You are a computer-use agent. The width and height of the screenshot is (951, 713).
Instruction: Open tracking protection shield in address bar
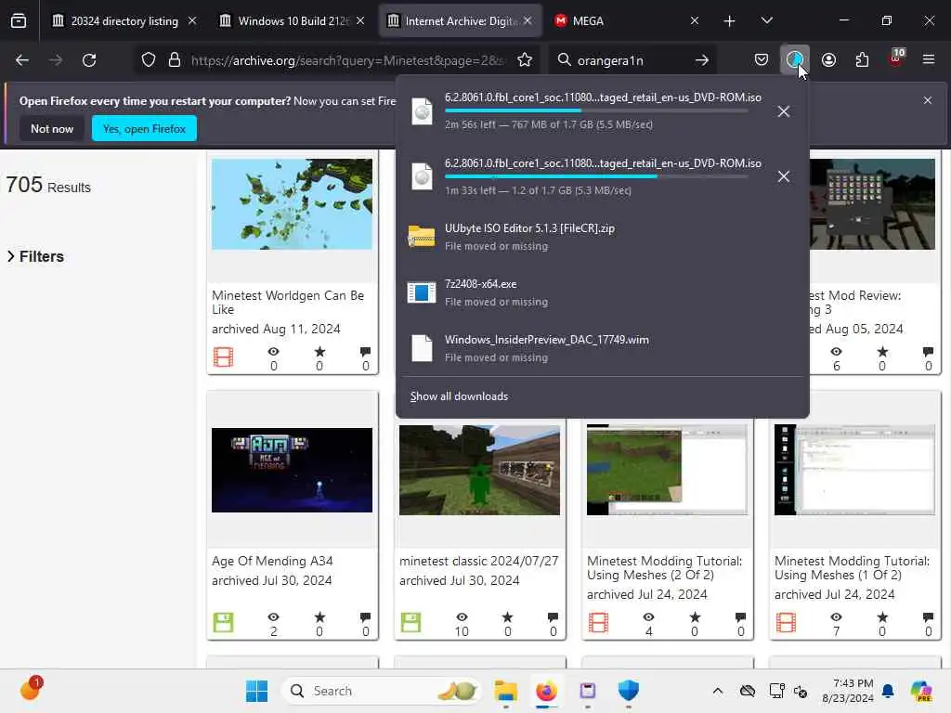click(x=149, y=60)
